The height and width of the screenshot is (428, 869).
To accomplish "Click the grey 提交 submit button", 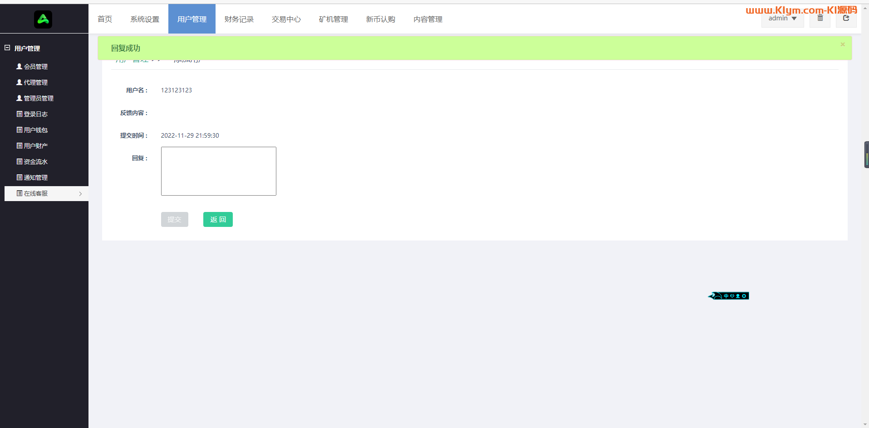I will 175,220.
